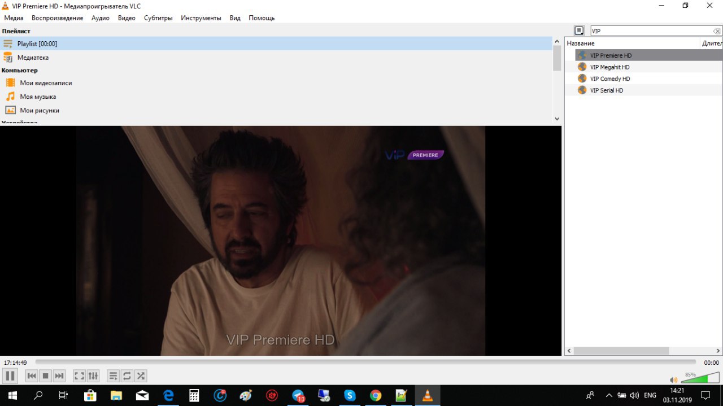Launch Microsoft Edge from taskbar
The width and height of the screenshot is (723, 406).
click(x=168, y=395)
